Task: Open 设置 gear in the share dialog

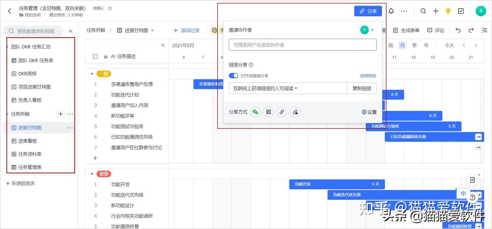Action: click(x=368, y=112)
